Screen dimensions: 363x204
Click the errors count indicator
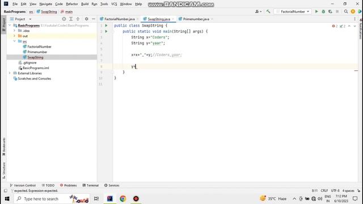[x=335, y=26]
